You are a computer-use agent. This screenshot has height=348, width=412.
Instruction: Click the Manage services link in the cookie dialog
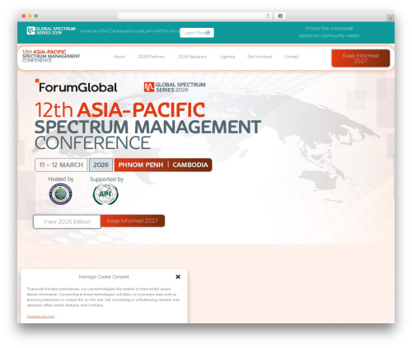40,316
